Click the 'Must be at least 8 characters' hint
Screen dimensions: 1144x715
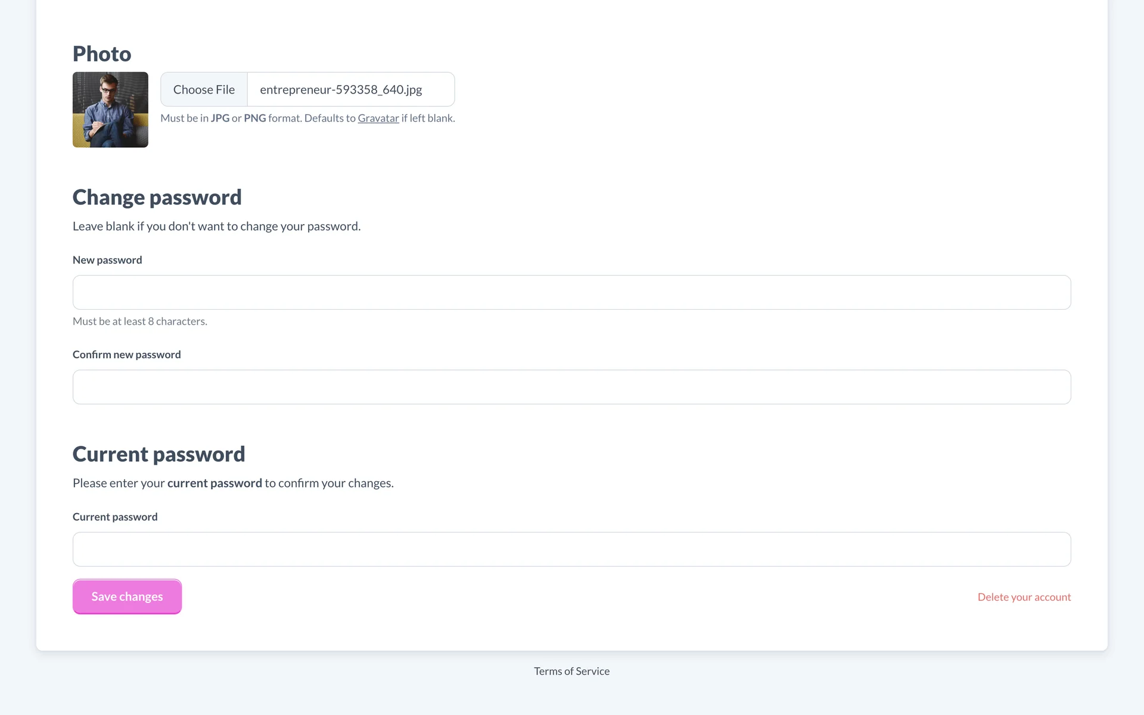[140, 321]
